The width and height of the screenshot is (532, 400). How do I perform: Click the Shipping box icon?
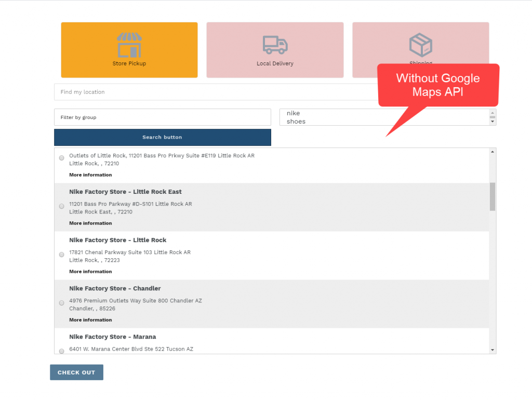420,45
